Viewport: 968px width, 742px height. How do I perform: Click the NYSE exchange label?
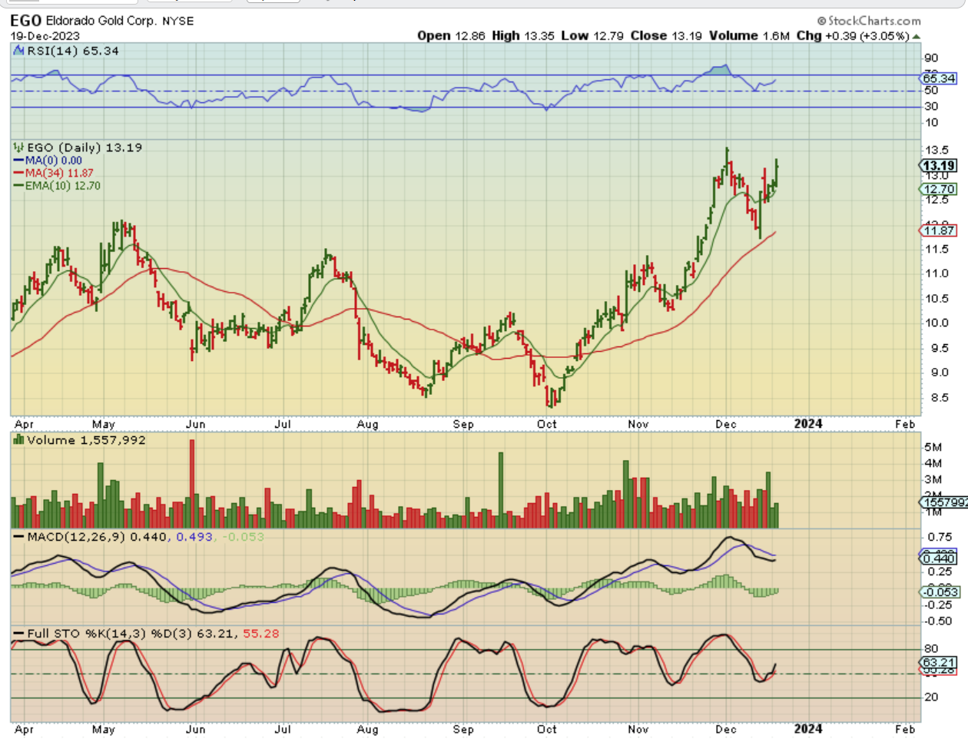[x=178, y=22]
